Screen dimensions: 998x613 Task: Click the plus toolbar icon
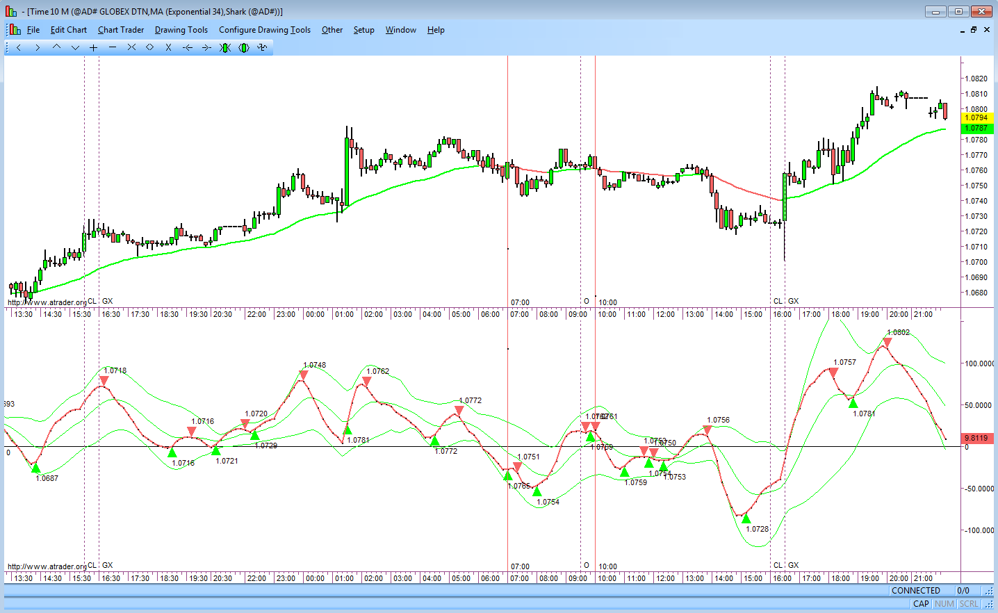click(x=94, y=47)
